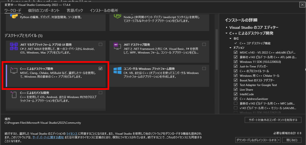This screenshot has width=306, height=145.
Task: Uncheck C++ のプロファイル ツール option
Action: point(235,71)
